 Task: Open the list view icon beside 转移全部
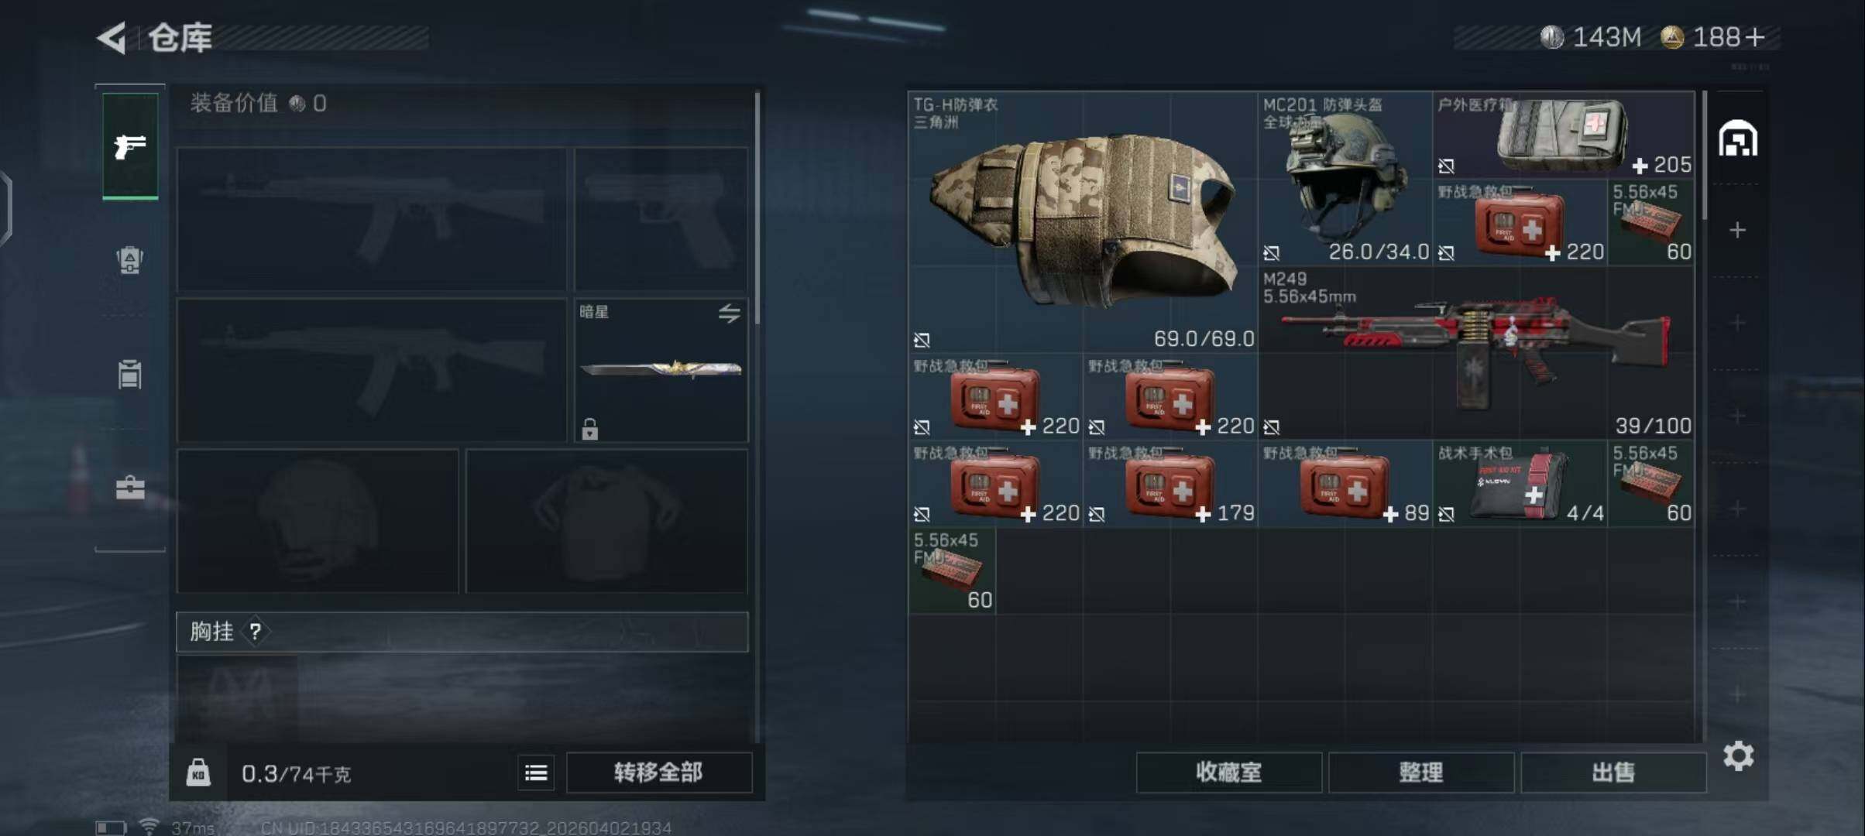[x=536, y=772]
